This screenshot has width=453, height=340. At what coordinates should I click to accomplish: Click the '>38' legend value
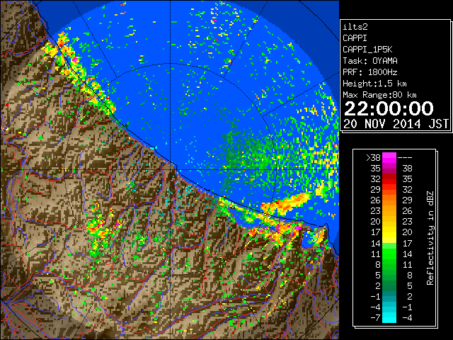point(373,158)
